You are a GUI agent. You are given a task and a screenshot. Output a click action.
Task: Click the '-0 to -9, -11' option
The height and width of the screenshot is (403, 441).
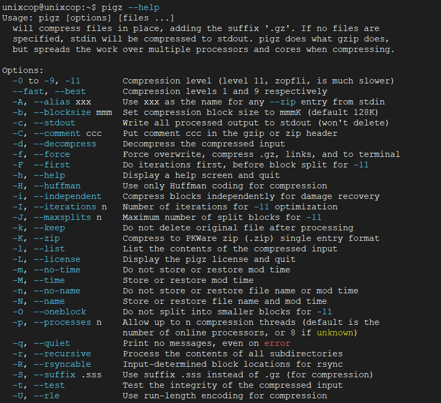point(46,81)
